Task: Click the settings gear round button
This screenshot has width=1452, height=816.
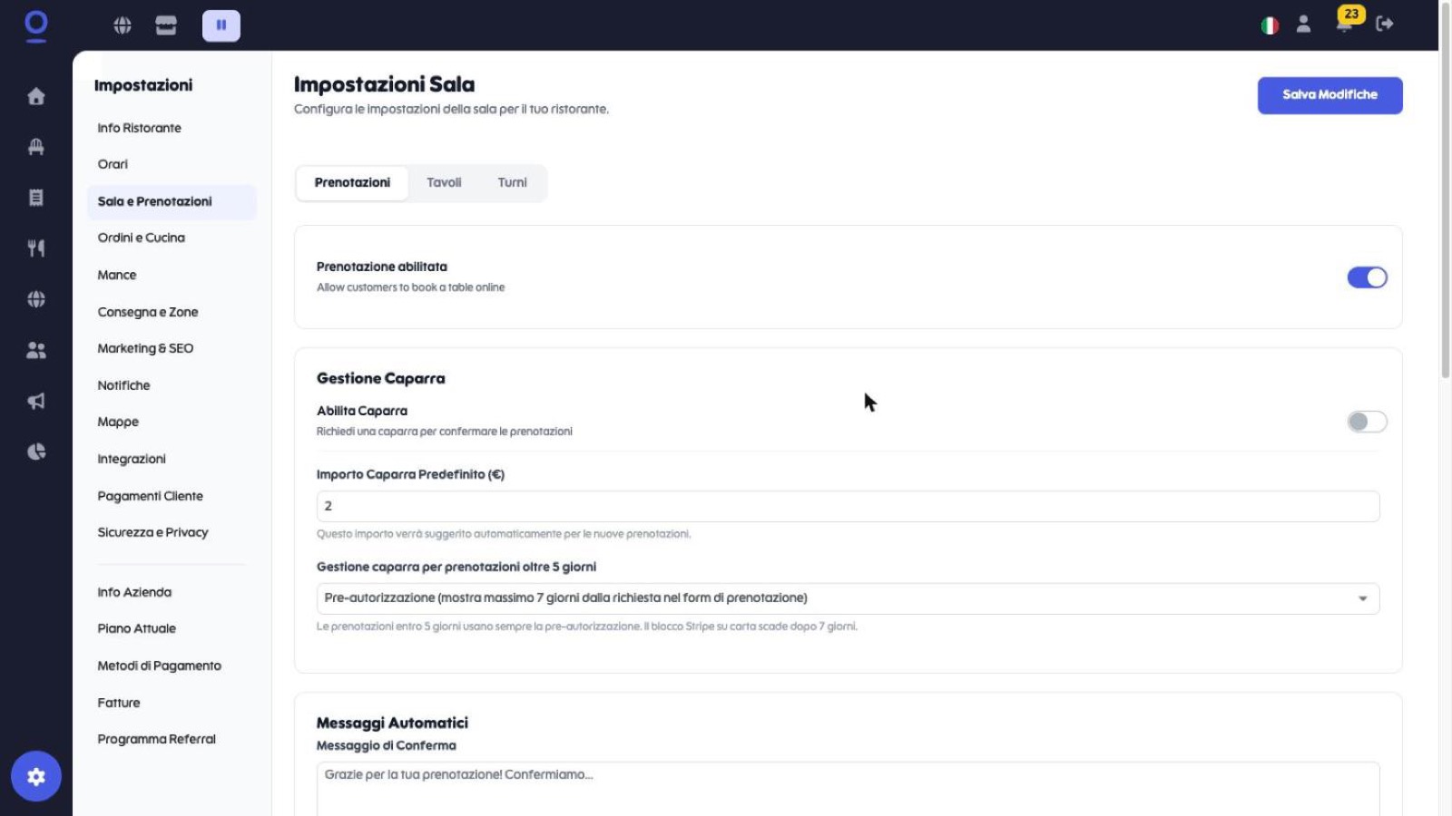Action: click(x=36, y=776)
